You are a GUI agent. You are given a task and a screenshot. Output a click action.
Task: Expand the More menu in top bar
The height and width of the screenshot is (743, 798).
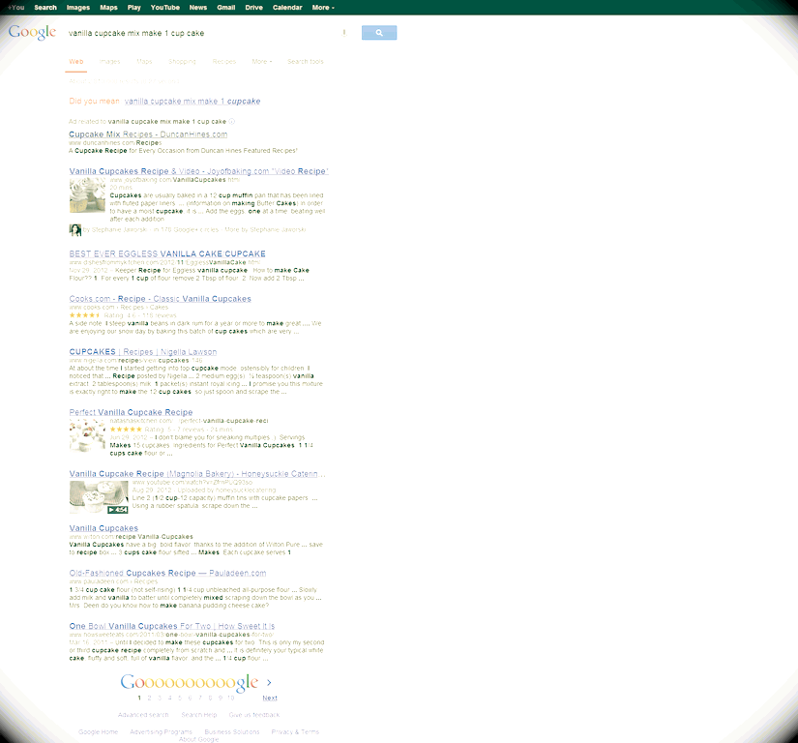[x=323, y=8]
